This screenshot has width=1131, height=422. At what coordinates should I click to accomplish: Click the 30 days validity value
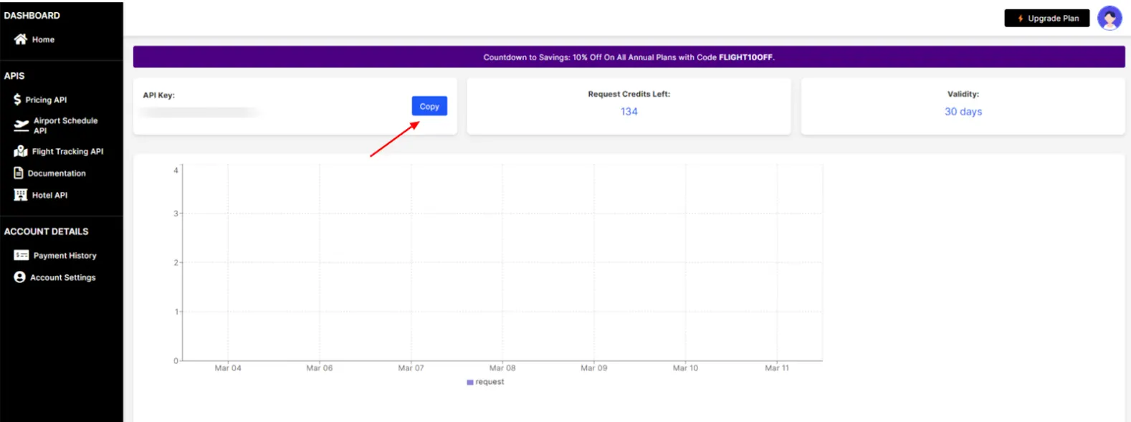(963, 112)
